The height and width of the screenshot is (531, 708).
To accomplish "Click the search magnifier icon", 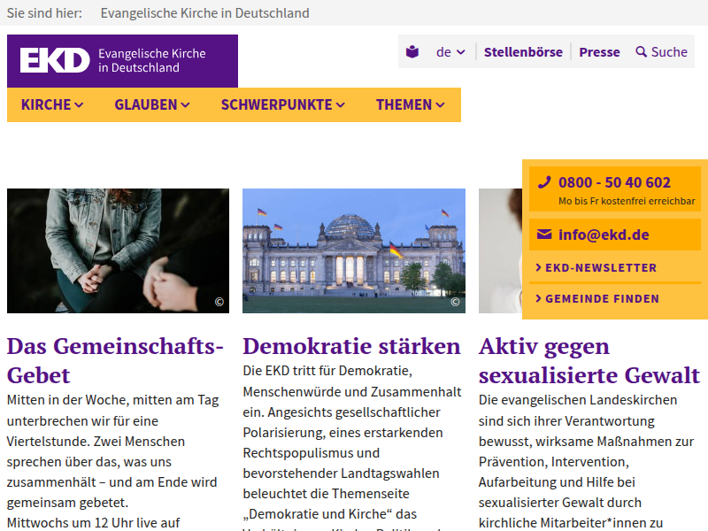I will [x=641, y=52].
